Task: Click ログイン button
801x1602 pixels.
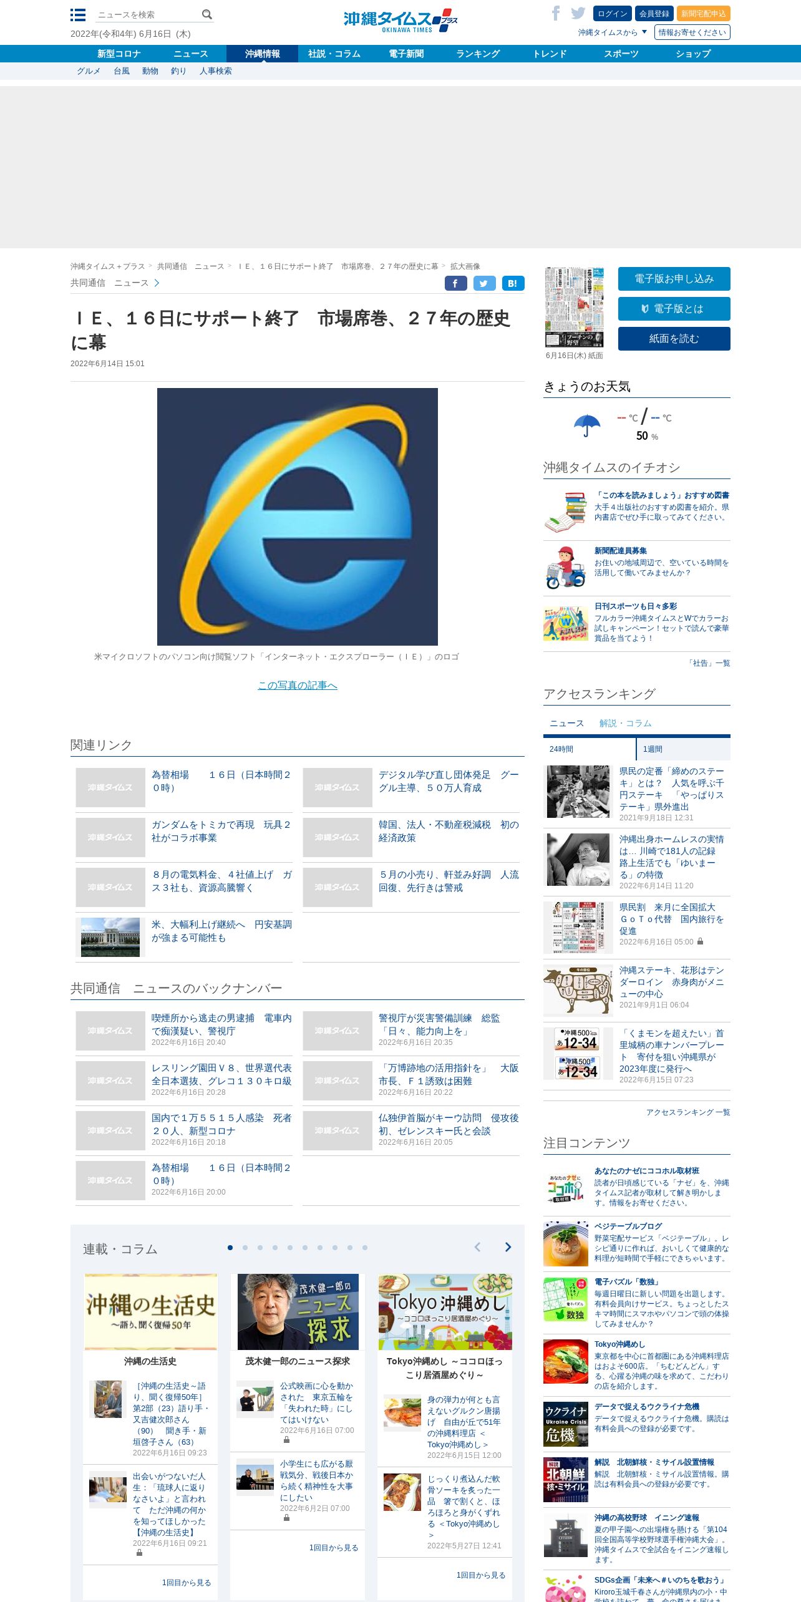Action: tap(613, 14)
